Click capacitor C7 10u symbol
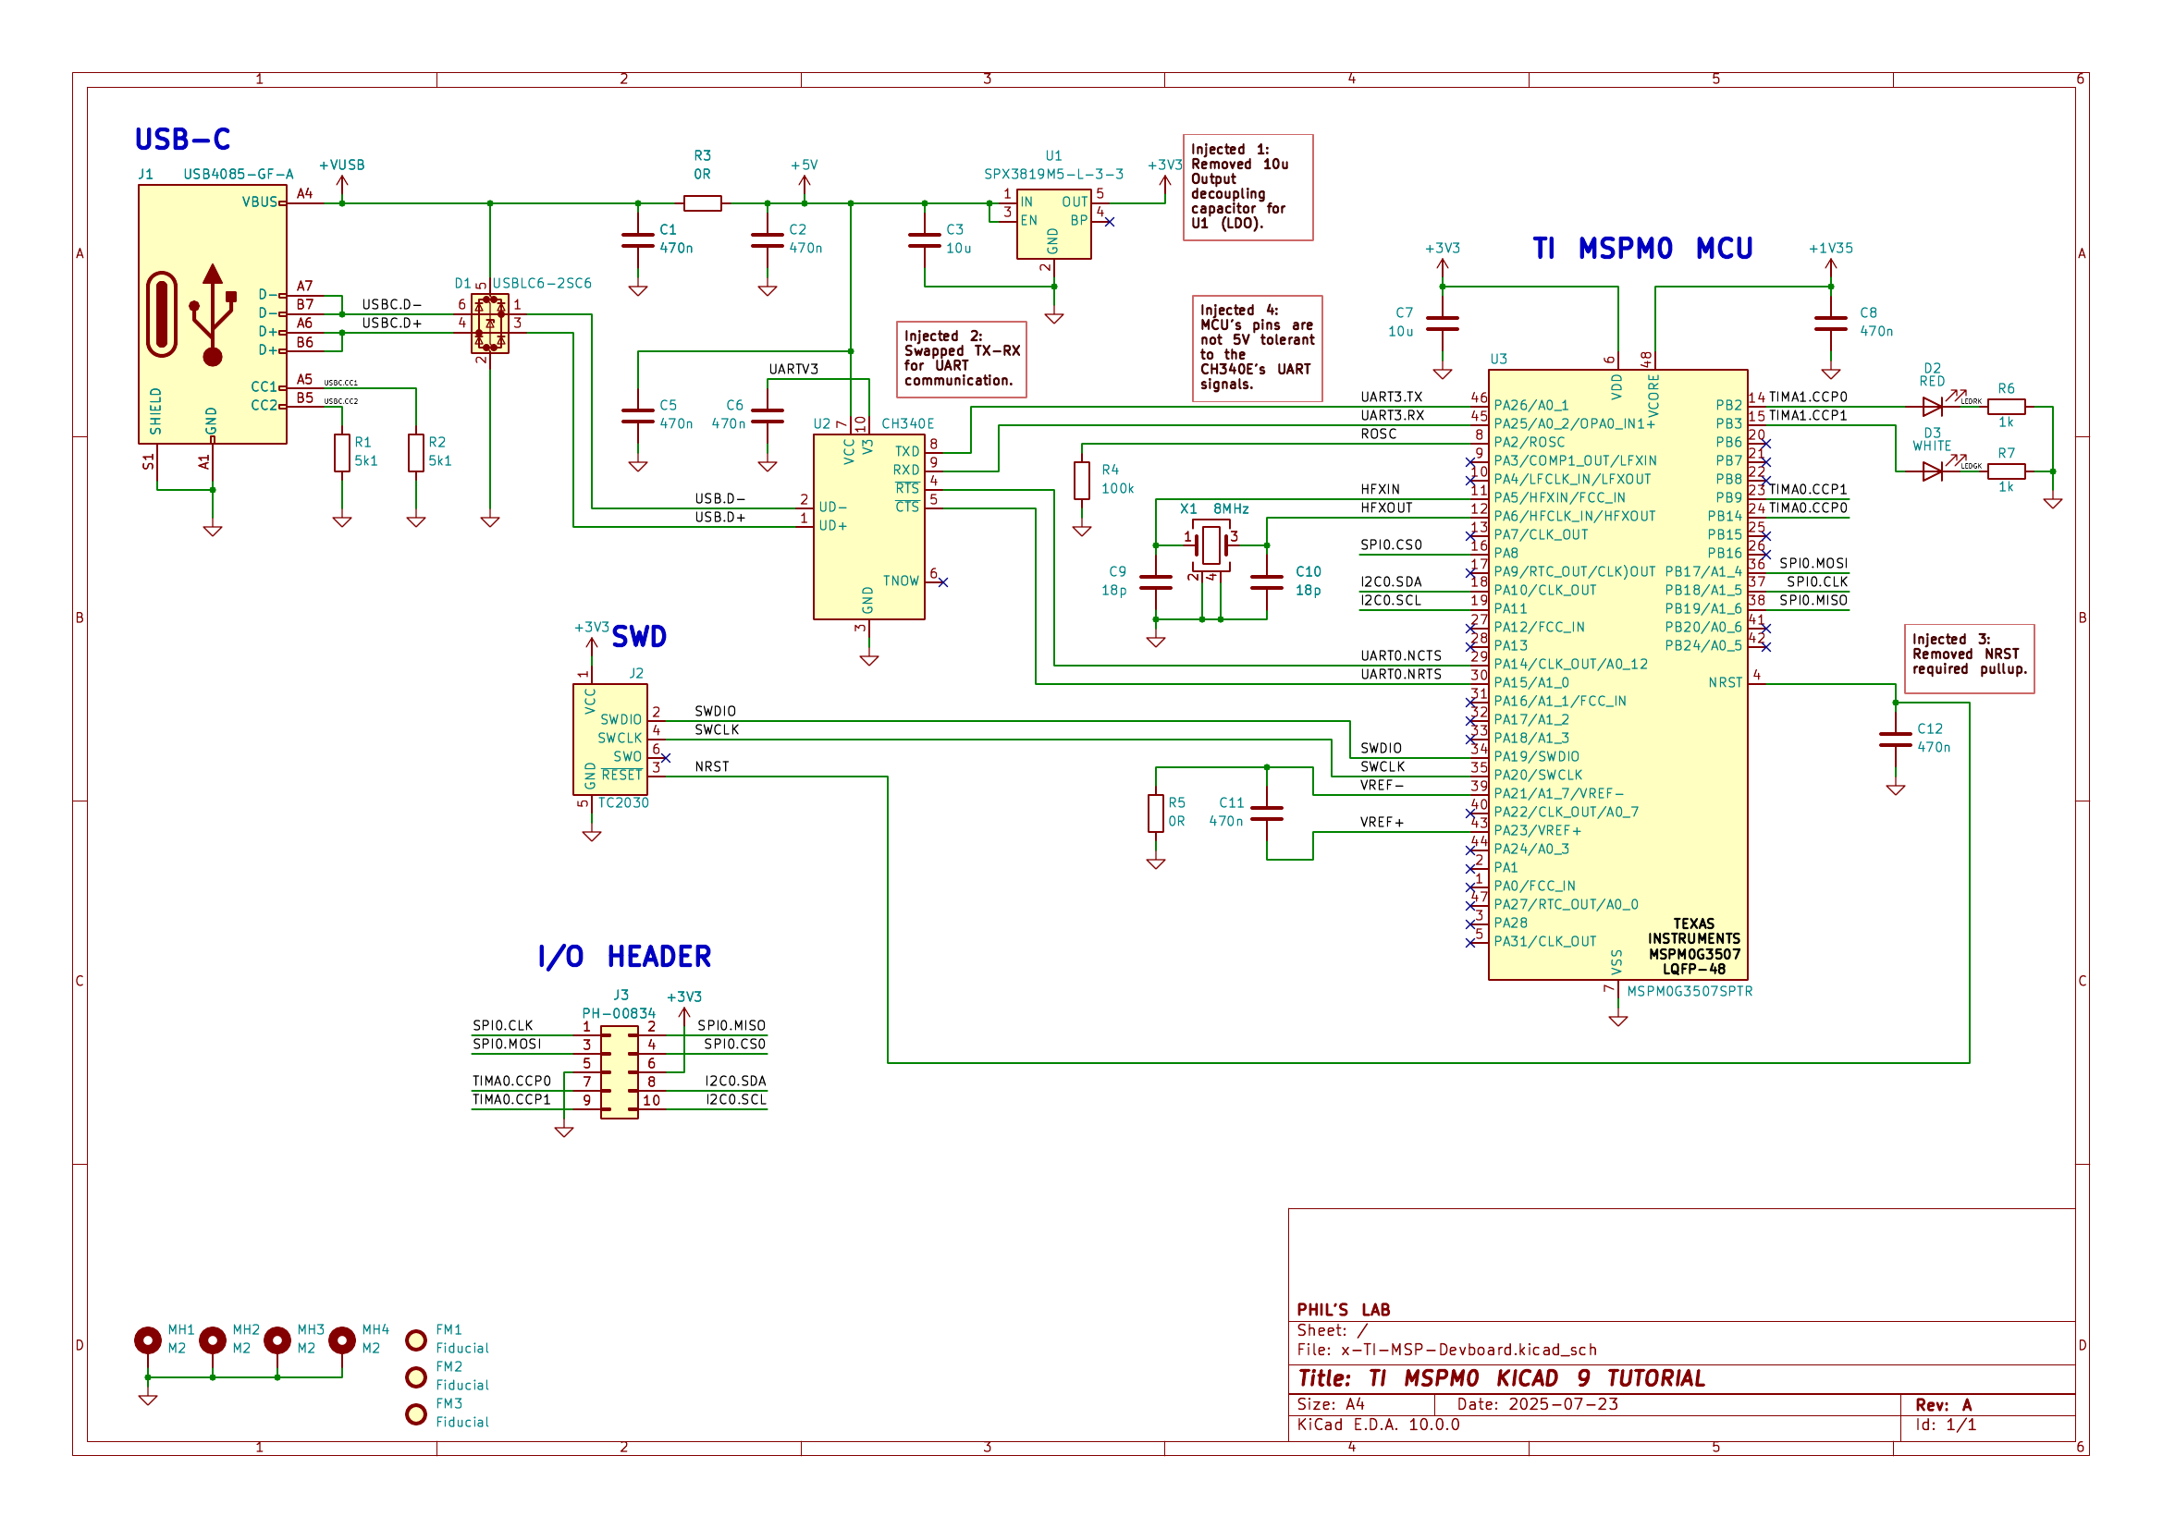Viewport: 2163px width, 1529px height. (1443, 323)
